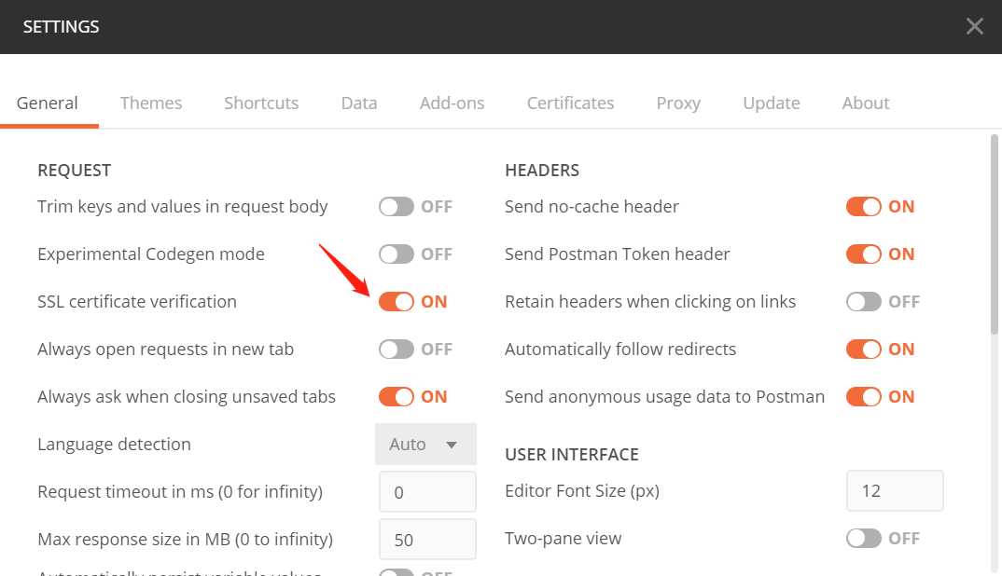The image size is (1002, 576).
Task: Go to the Data tab
Action: tap(359, 103)
